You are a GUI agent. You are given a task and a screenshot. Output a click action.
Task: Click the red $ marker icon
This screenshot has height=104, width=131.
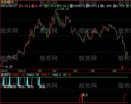[122, 67]
